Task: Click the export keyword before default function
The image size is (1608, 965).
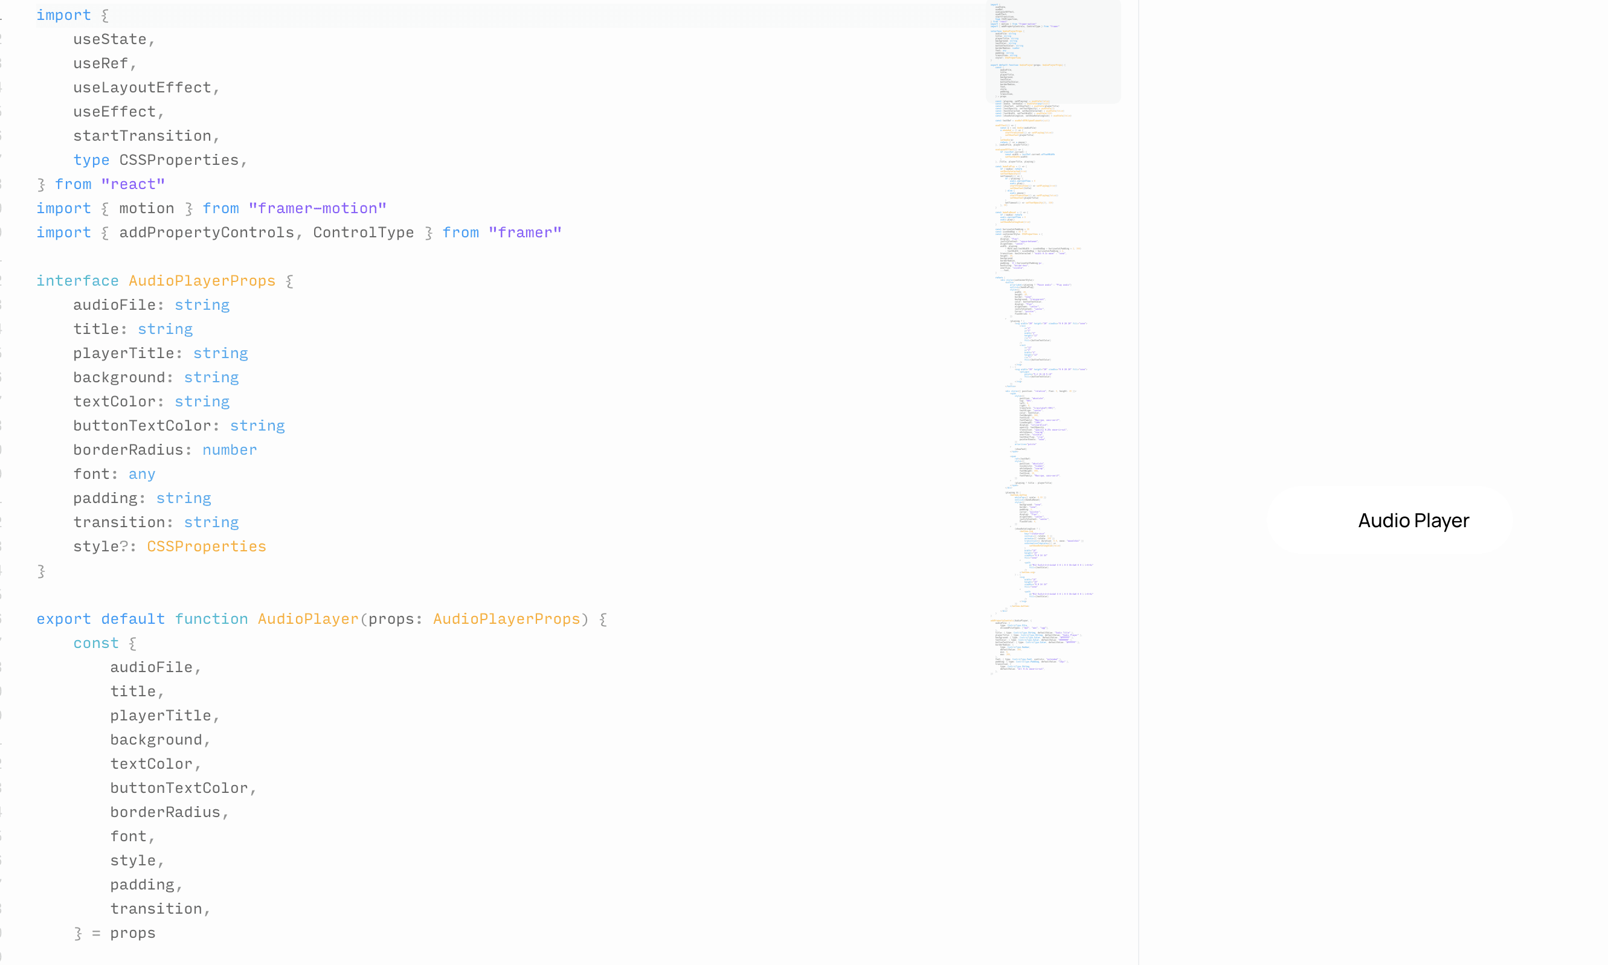Action: tap(63, 618)
